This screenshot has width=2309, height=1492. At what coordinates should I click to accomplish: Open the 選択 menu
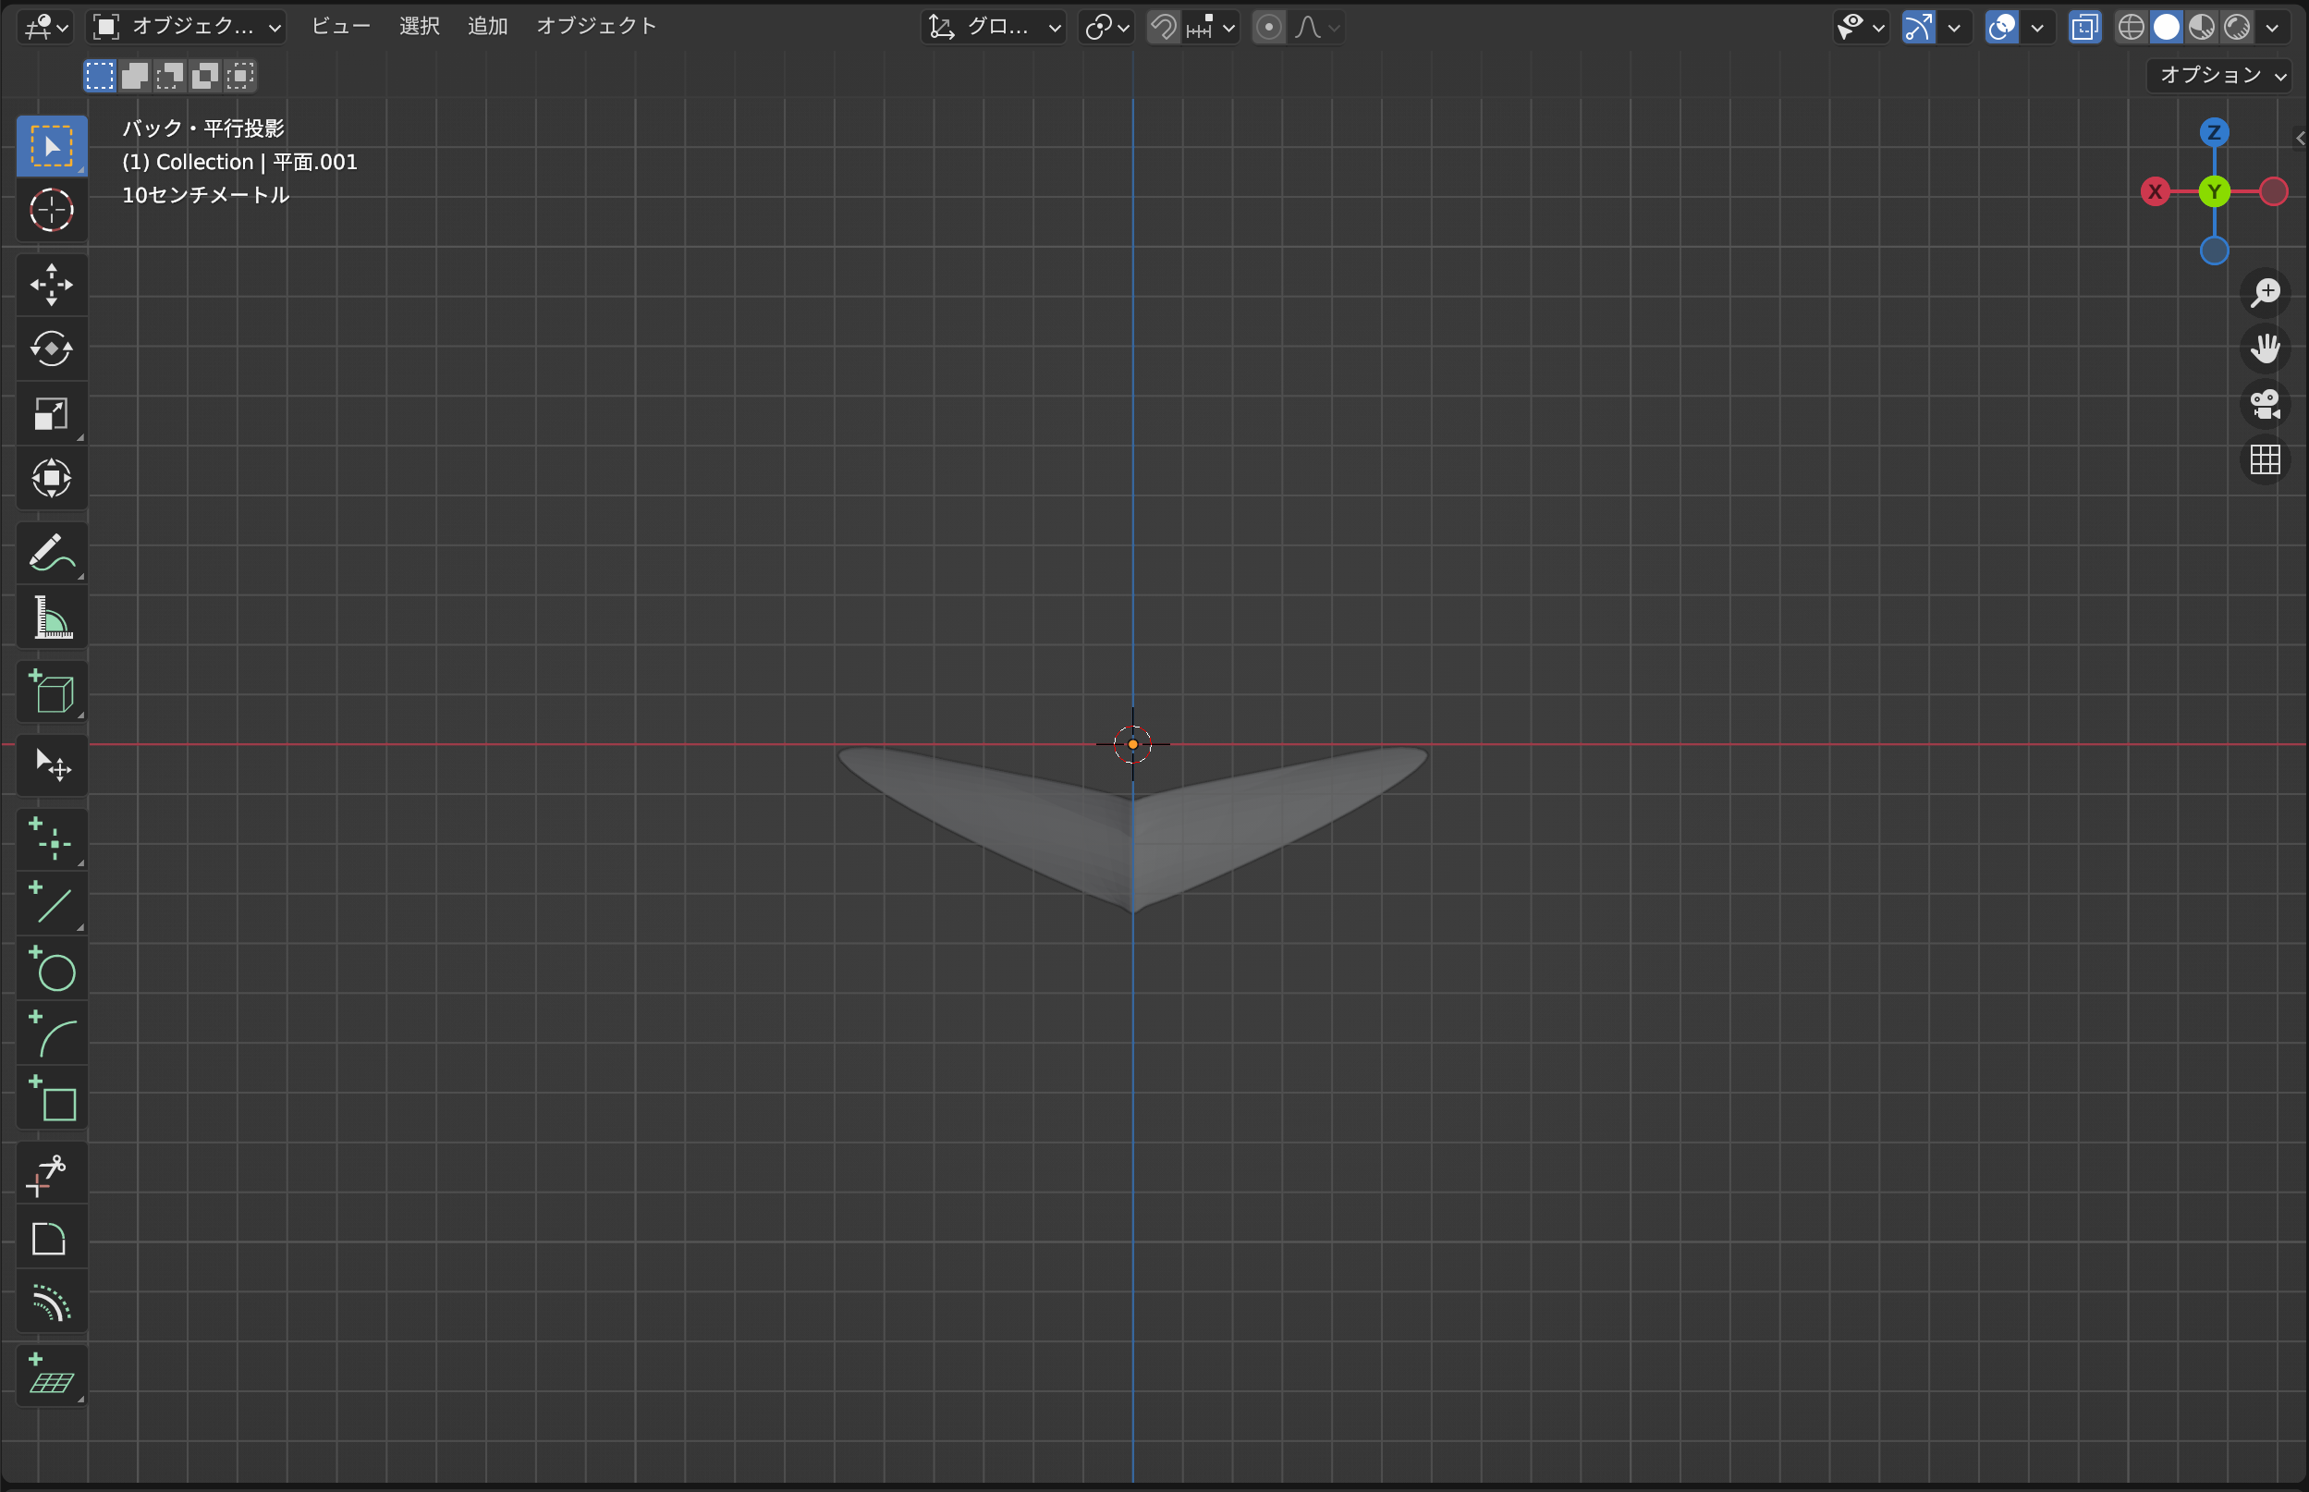point(420,26)
